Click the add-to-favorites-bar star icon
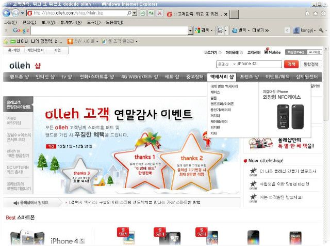The height and width of the screenshot is (246, 330). coord(6,41)
